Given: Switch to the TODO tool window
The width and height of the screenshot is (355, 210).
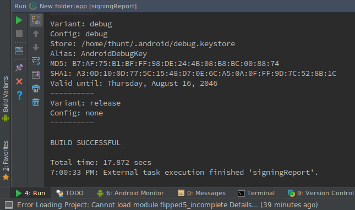Looking at the screenshot, I should pyautogui.click(x=70, y=193).
